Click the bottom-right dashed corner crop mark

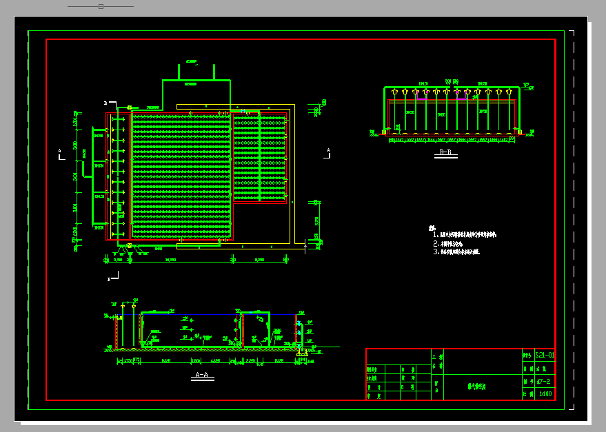pyautogui.click(x=572, y=407)
